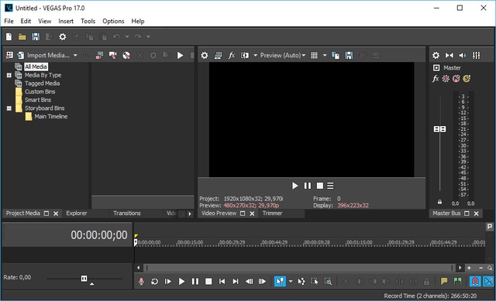The height and width of the screenshot is (301, 496).
Task: Click timeline transport Play button
Action: coord(181,281)
